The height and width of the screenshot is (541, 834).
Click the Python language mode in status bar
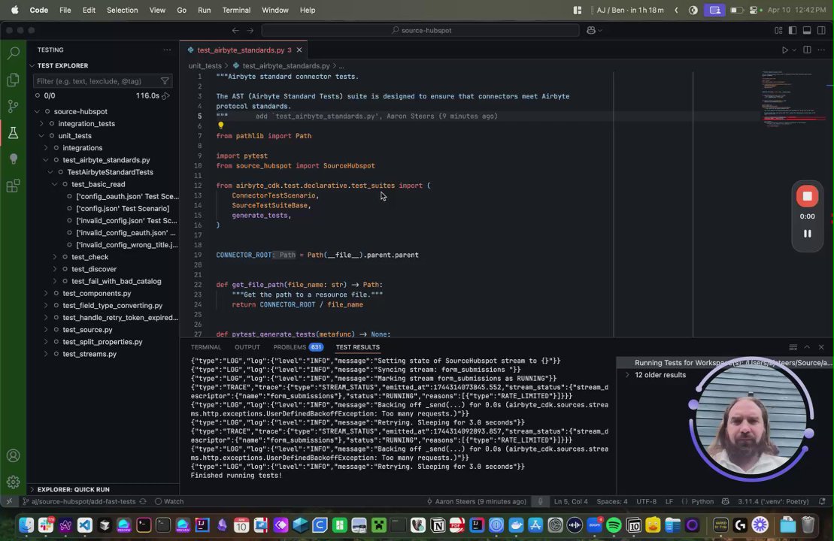[x=702, y=501]
